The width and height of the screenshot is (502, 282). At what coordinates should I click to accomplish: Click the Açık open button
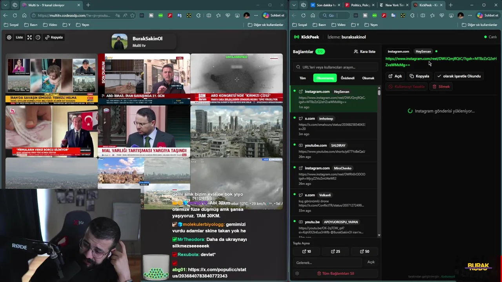point(395,76)
